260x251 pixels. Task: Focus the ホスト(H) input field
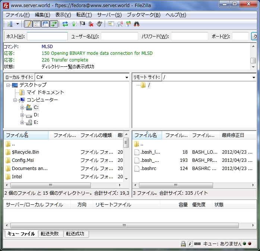point(47,36)
